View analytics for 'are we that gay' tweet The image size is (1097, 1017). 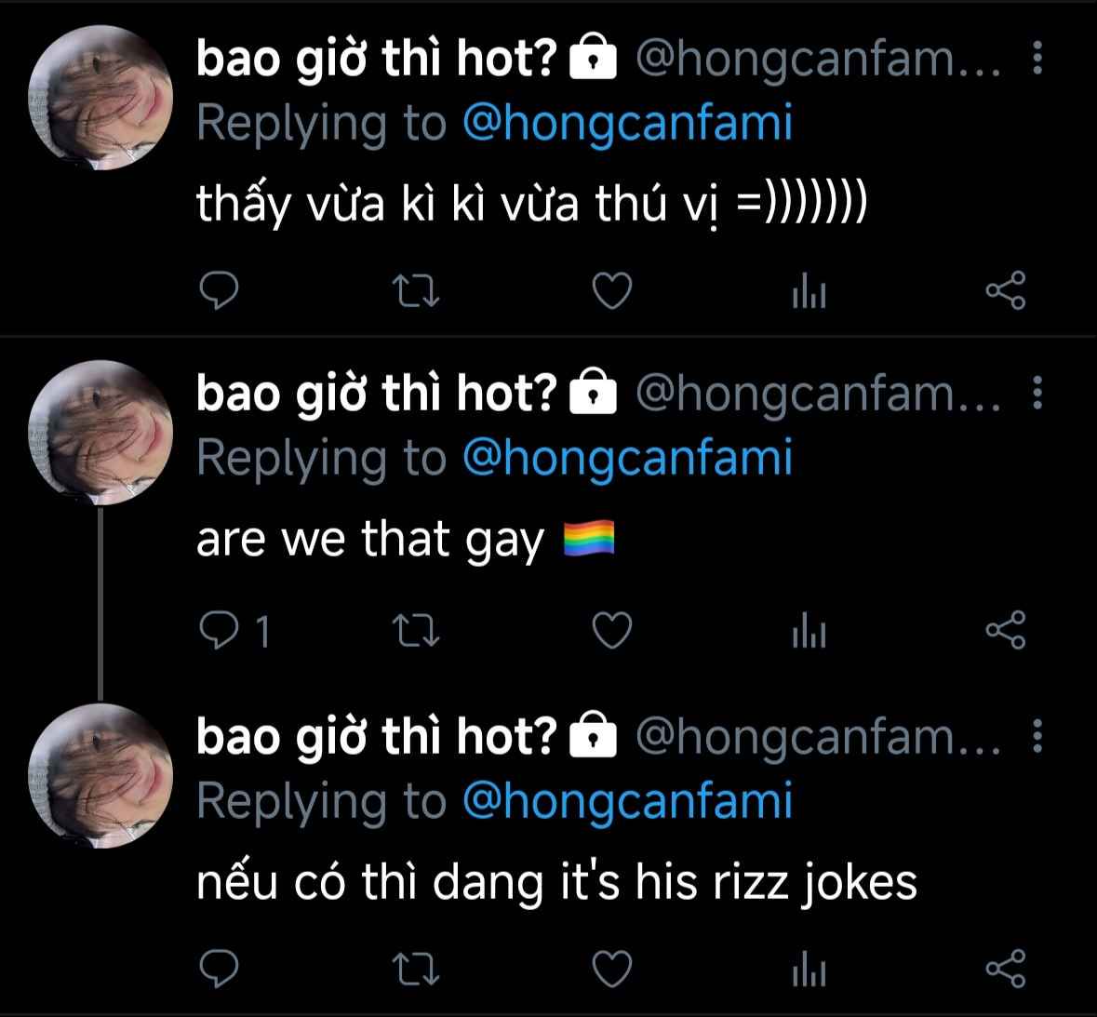tap(809, 633)
